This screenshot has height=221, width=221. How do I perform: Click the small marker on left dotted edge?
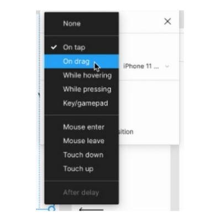tap(39, 94)
